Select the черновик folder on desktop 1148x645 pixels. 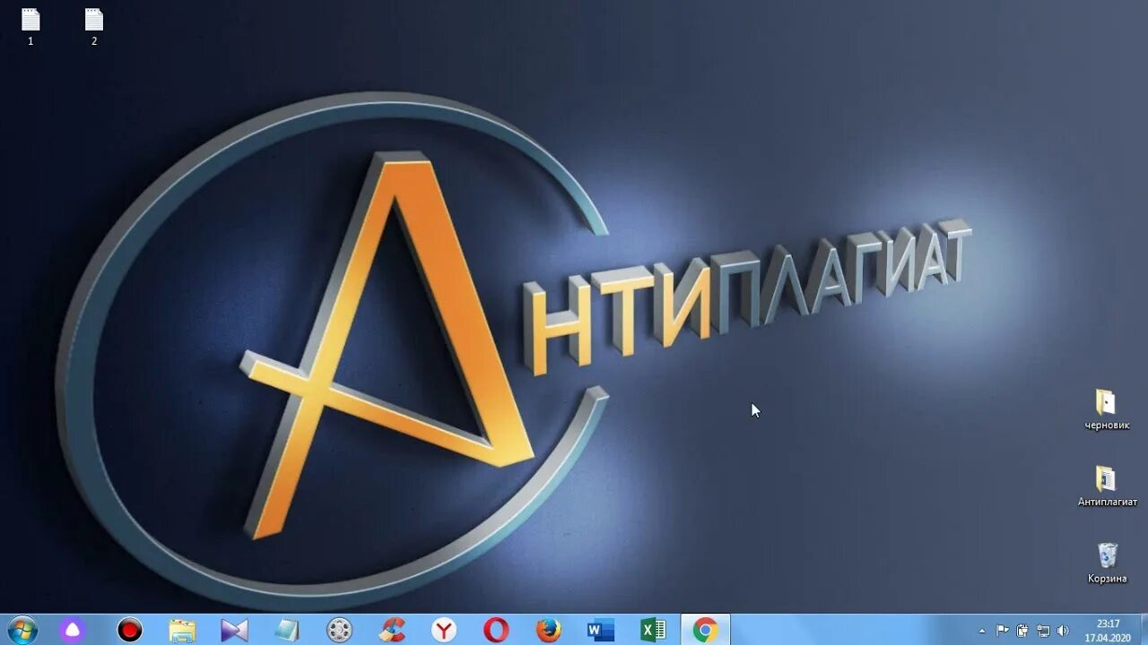tap(1107, 409)
